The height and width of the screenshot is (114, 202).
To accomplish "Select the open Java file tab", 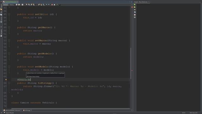I will pyautogui.click(x=10, y=2).
